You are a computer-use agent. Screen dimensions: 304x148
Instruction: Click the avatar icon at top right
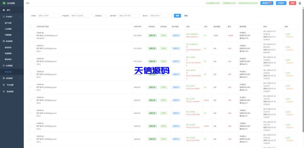point(300,3)
